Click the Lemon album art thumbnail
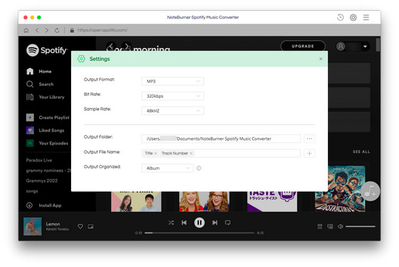 (33, 226)
